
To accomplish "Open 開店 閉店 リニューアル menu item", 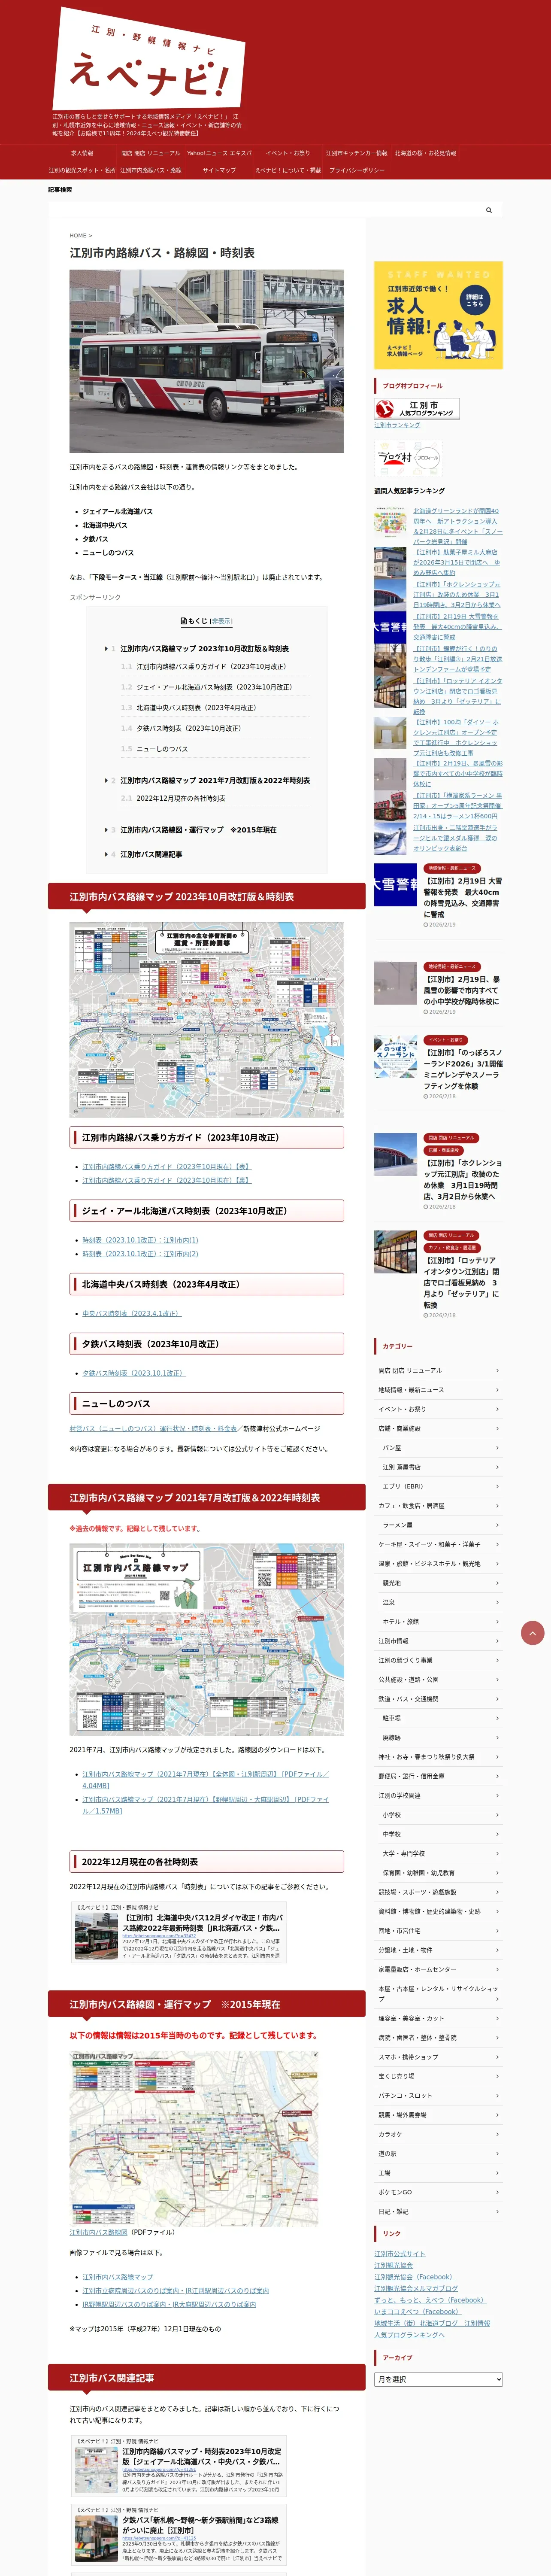I will [x=150, y=153].
